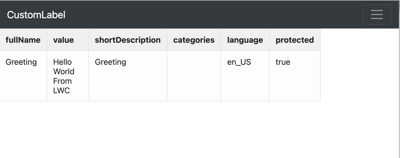Click the Hello World From LWC cell

click(68, 76)
